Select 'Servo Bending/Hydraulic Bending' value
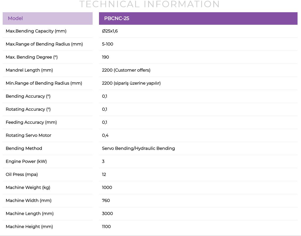Viewport: 301px width, 236px height. [x=138, y=148]
